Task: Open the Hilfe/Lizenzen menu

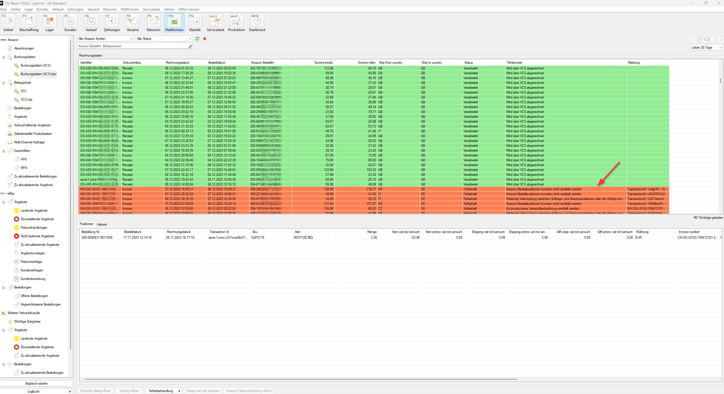Action: (x=189, y=9)
